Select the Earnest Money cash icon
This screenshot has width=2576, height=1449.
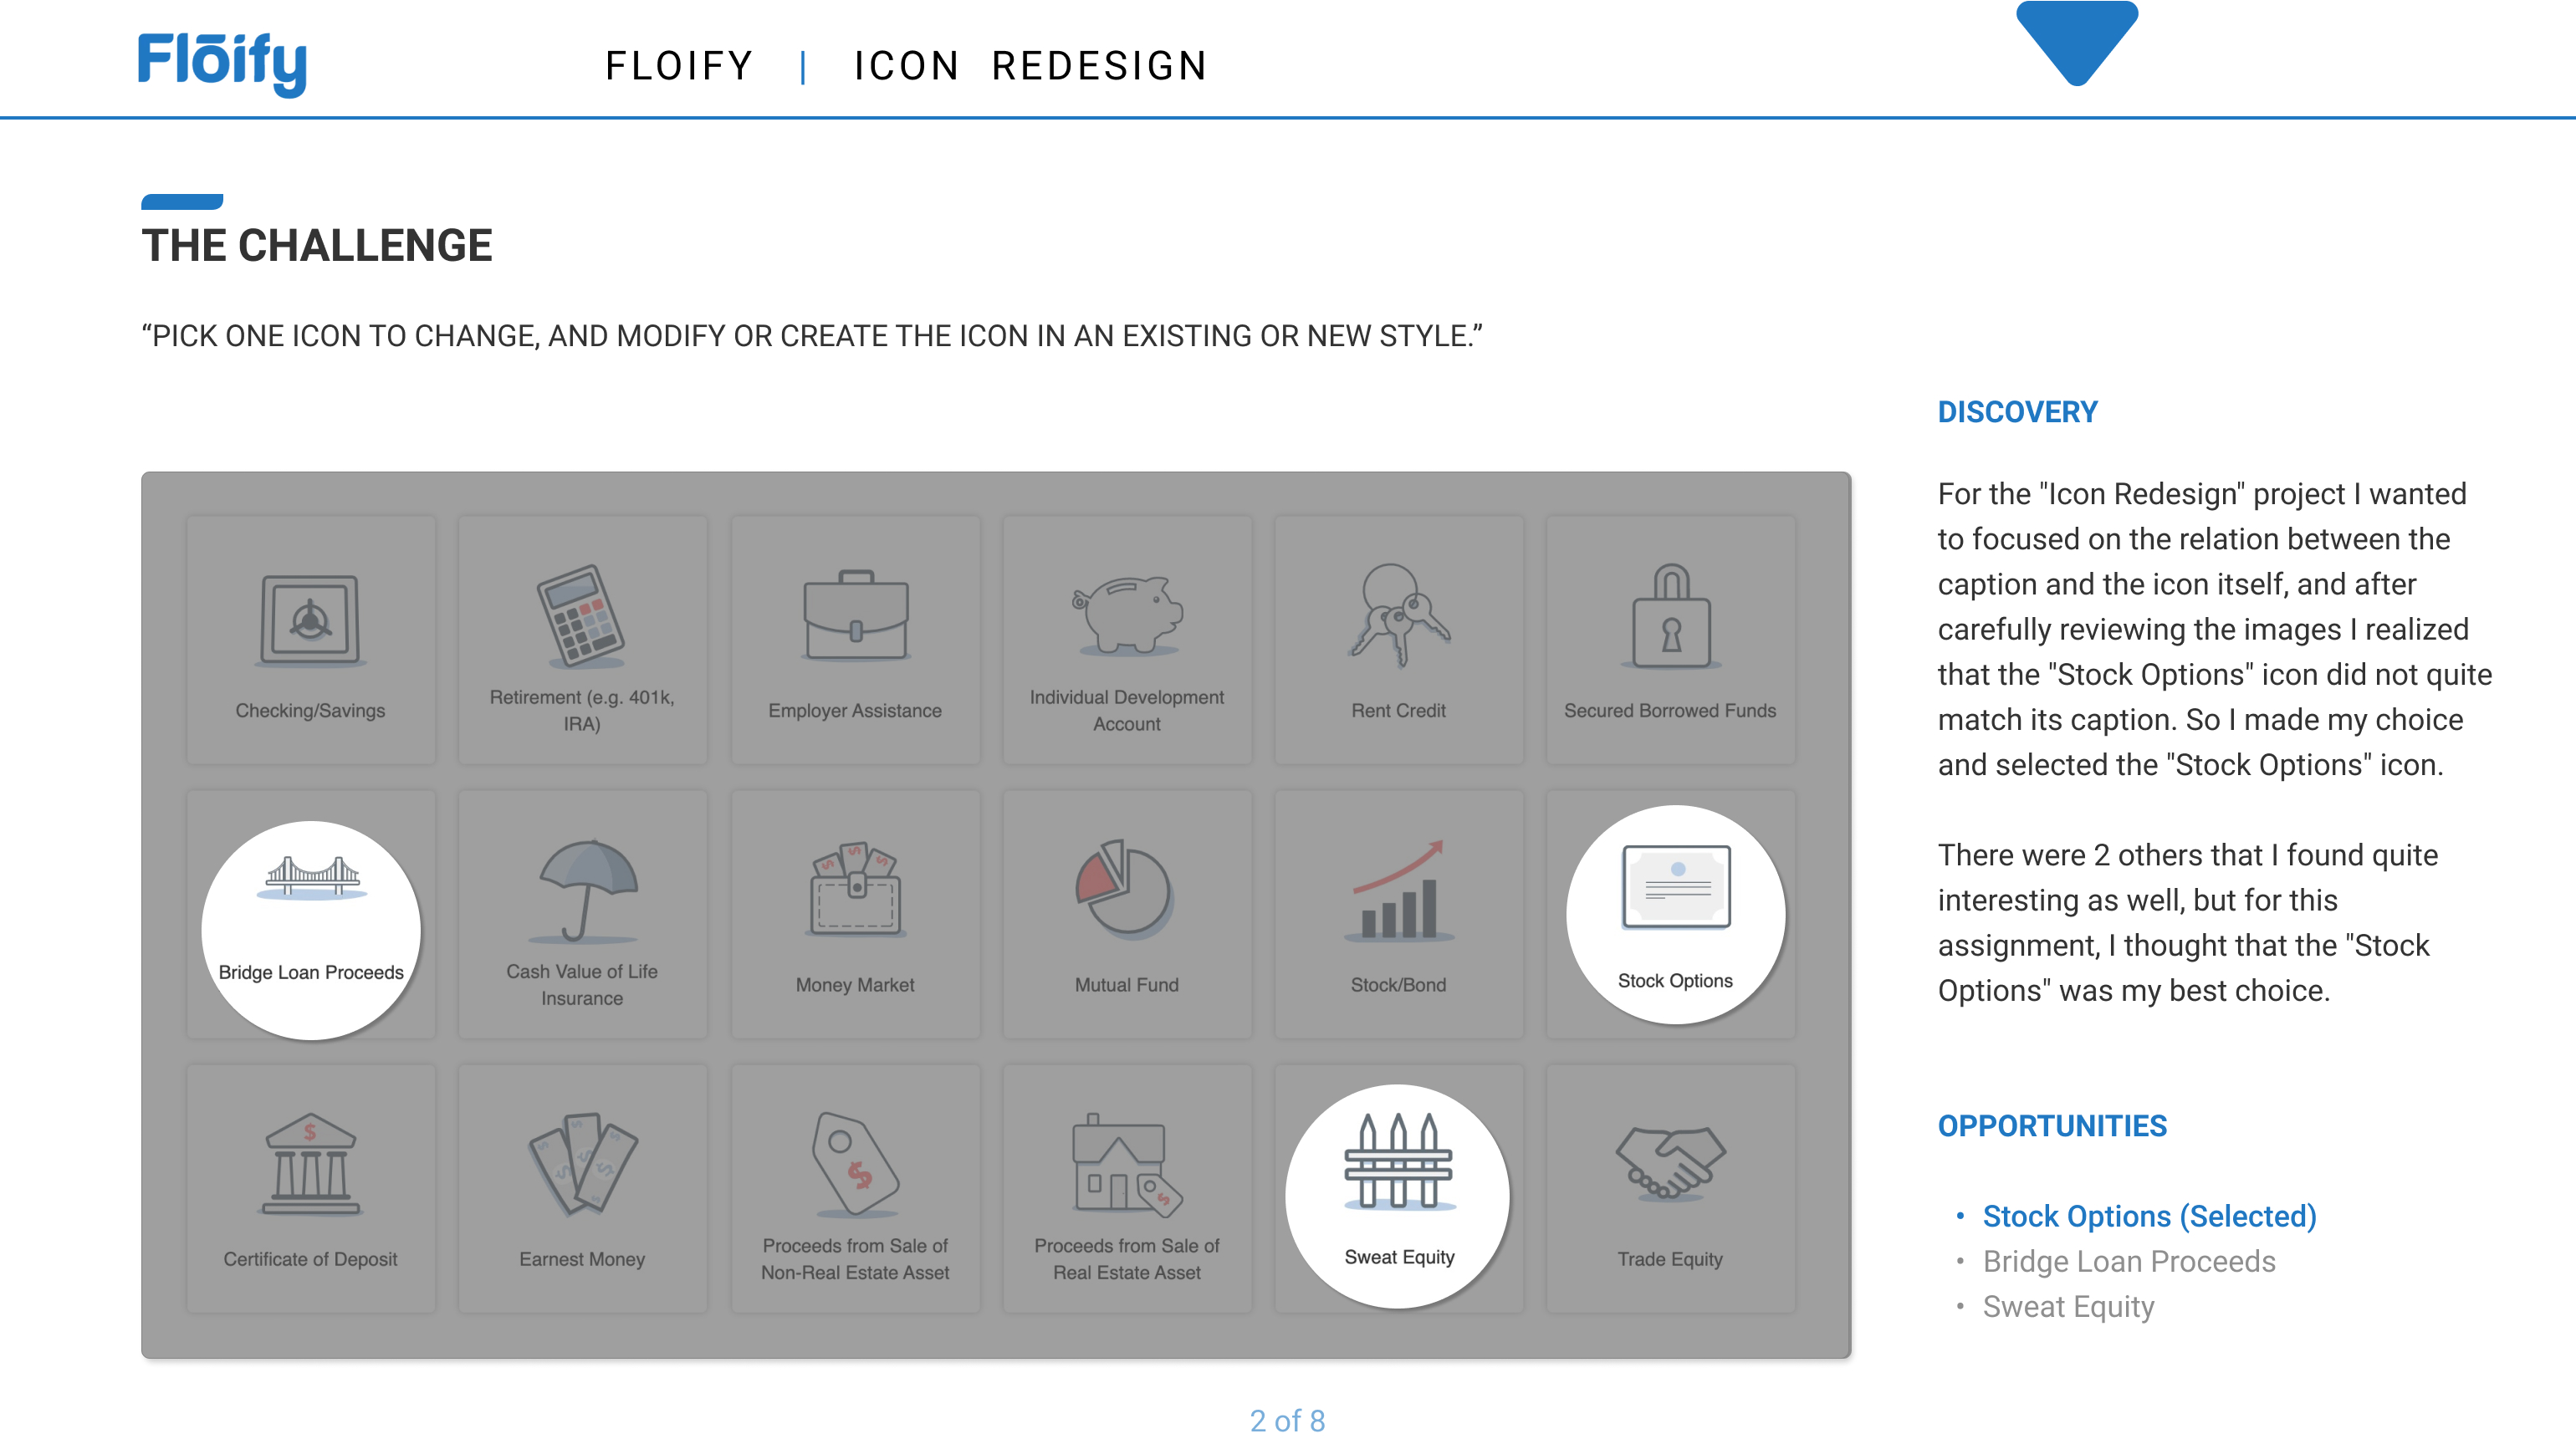coord(583,1163)
